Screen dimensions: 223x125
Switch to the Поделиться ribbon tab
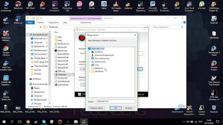tap(53, 22)
